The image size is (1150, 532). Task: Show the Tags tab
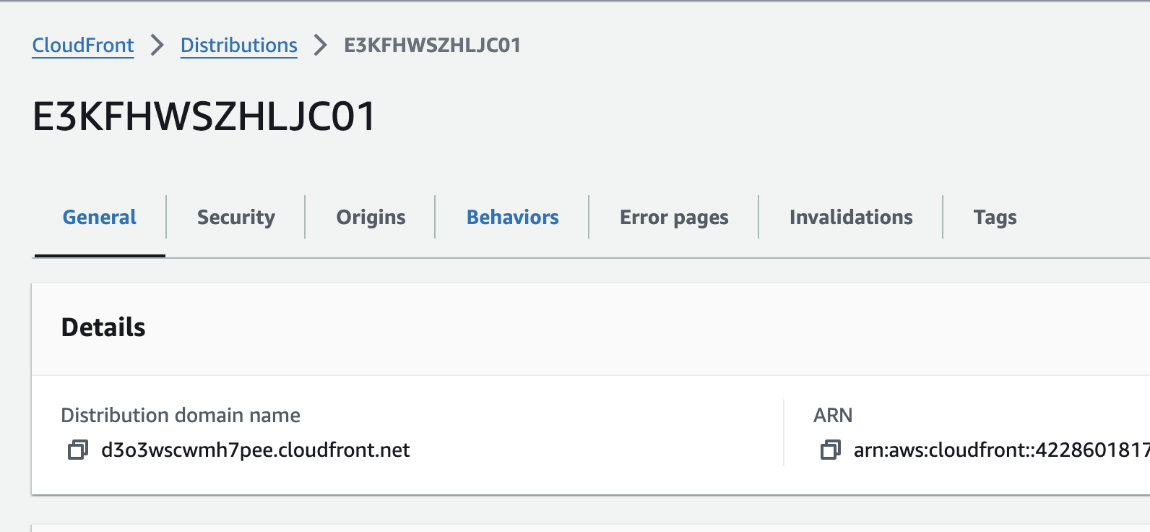click(995, 217)
